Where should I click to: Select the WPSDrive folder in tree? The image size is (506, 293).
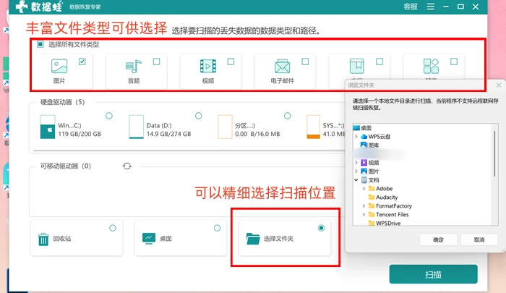(x=388, y=223)
